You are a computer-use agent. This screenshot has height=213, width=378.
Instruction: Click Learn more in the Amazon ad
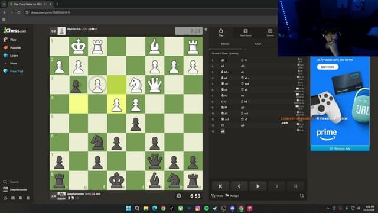(x=328, y=67)
